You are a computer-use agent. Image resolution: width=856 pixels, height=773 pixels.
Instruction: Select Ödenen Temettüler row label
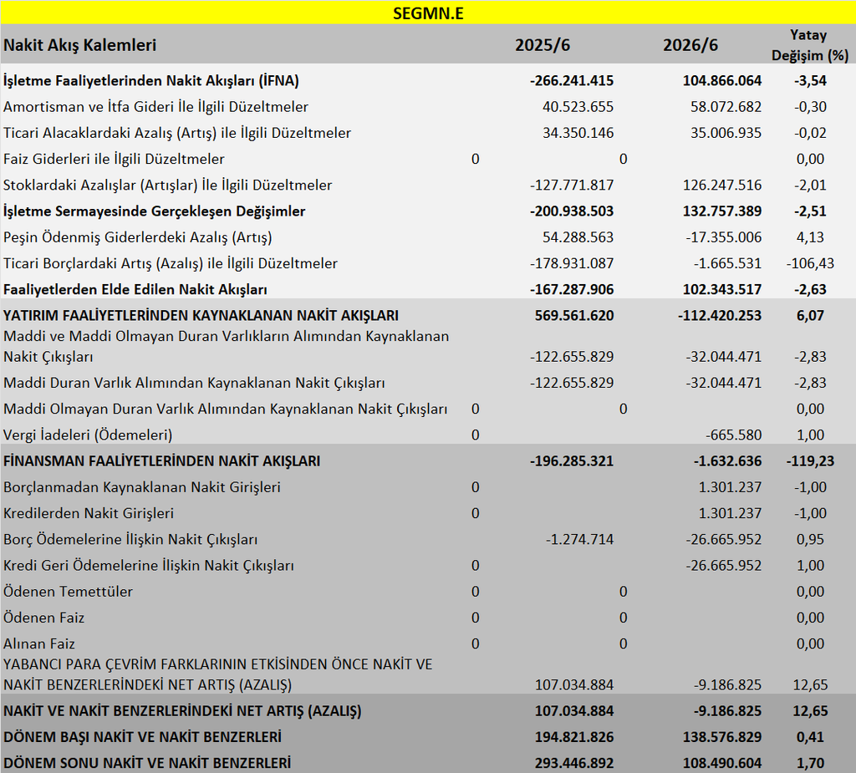pos(68,592)
